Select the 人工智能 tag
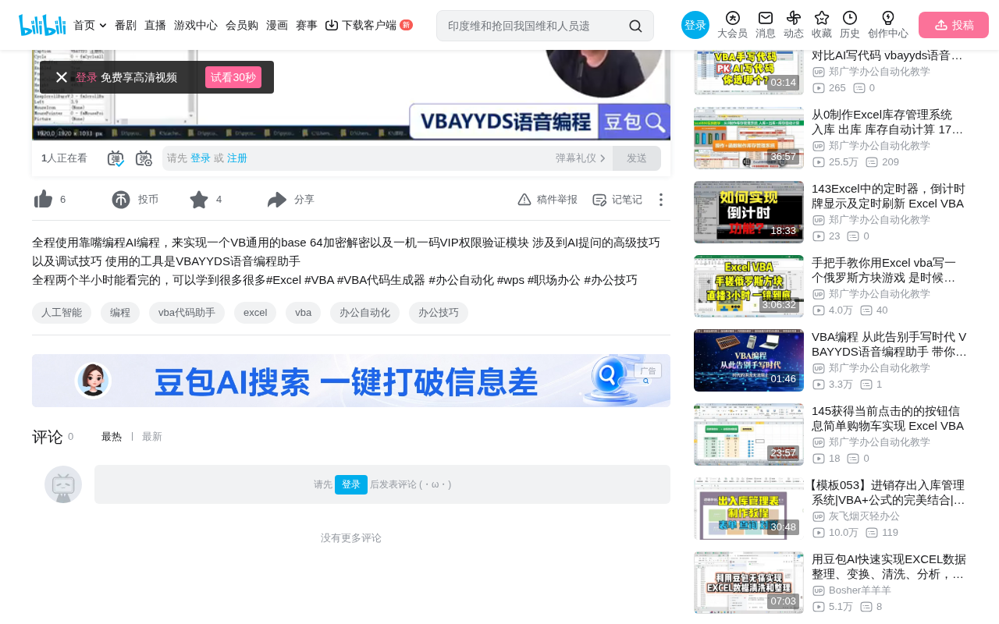 pyautogui.click(x=62, y=313)
